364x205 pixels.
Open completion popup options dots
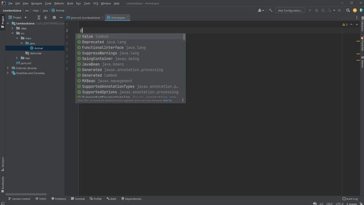tap(183, 100)
